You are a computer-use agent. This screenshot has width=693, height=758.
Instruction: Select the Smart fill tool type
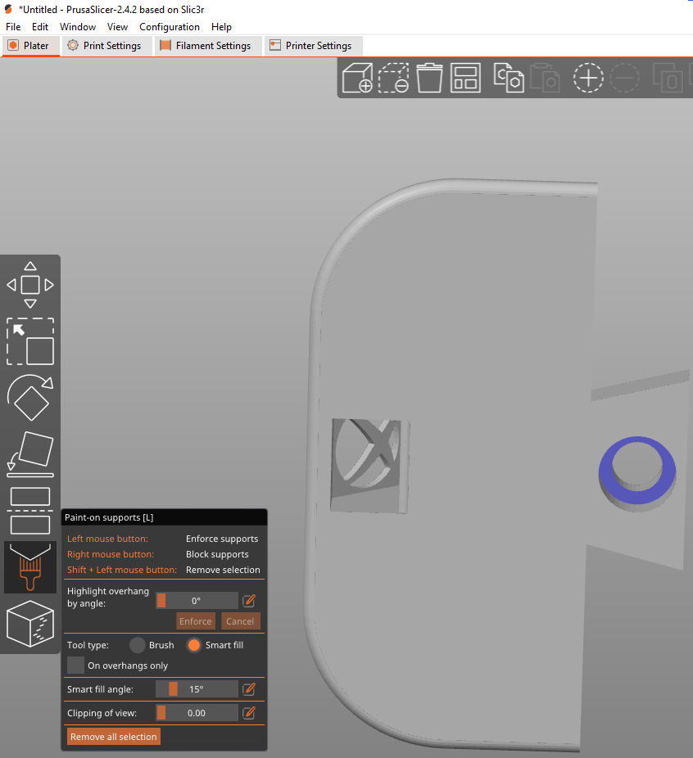click(194, 645)
